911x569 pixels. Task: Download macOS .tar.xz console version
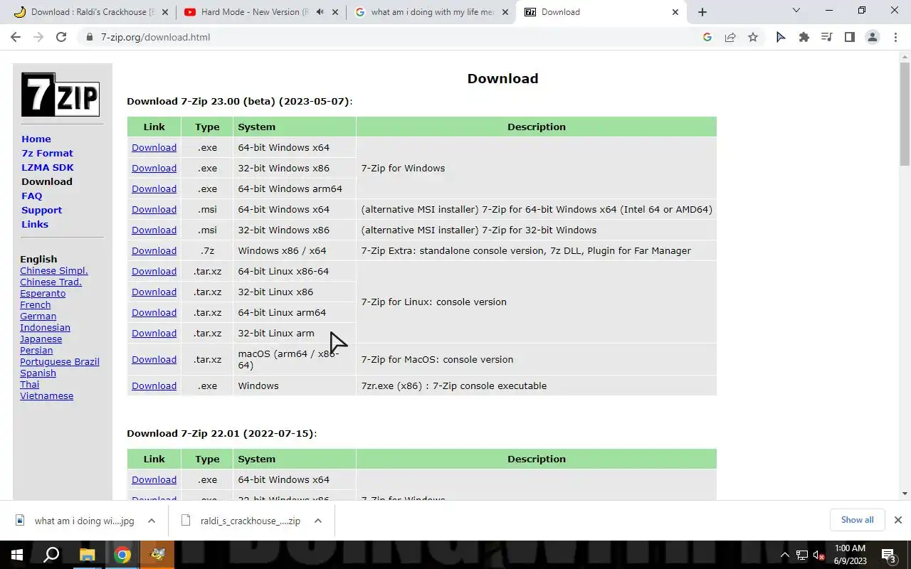[154, 359]
